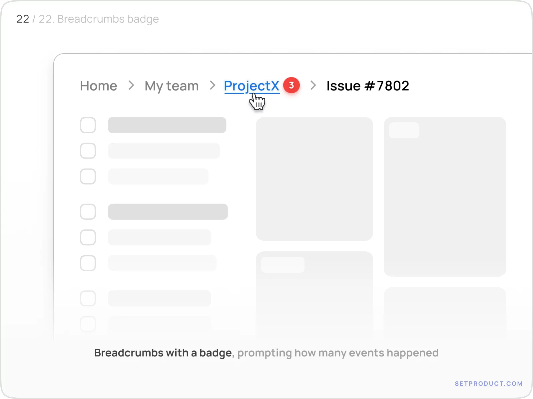Check the checkbox of the fifth list row
This screenshot has width=533, height=399.
(88, 237)
